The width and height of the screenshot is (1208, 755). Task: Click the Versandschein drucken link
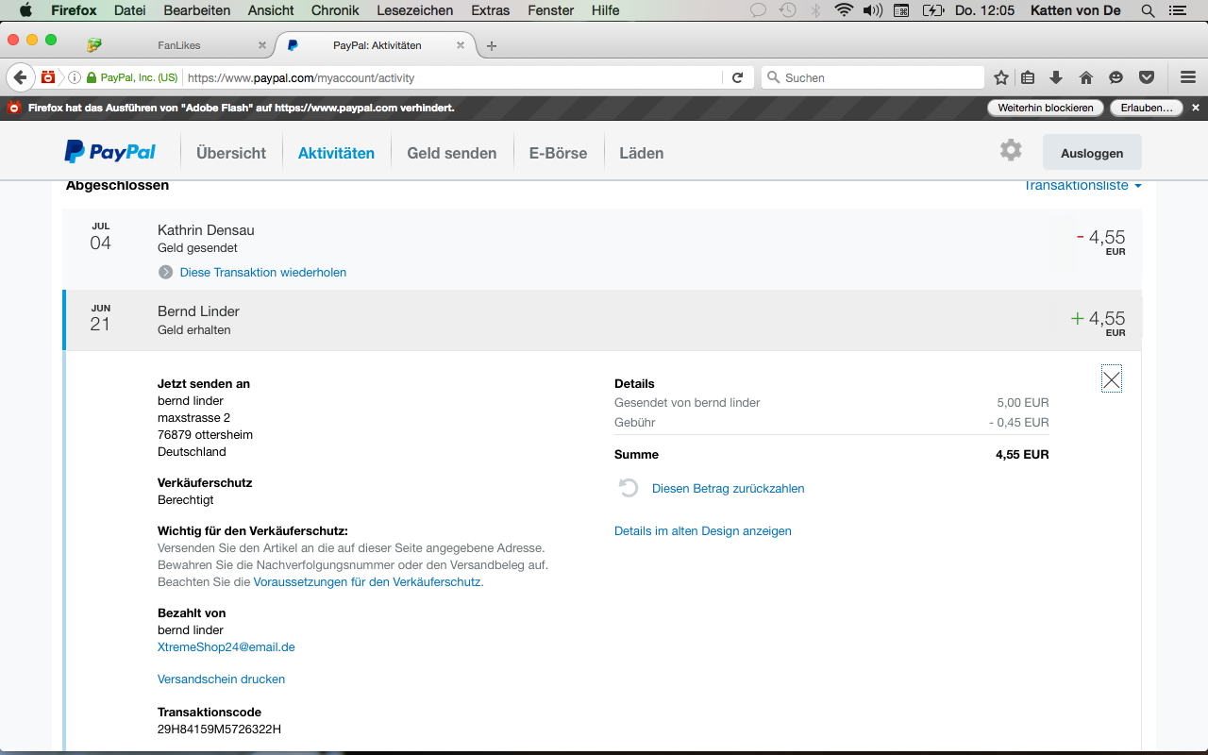(221, 679)
